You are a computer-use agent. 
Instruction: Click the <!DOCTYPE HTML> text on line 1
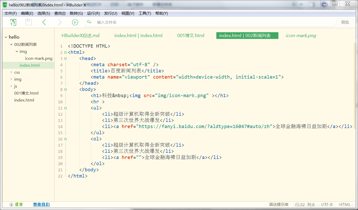click(x=89, y=46)
